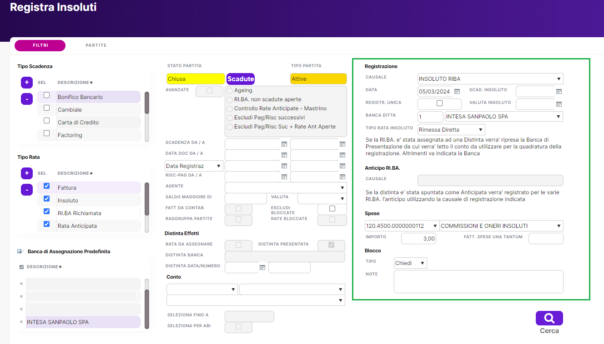Open calendar for first Scadenza Da date
This screenshot has height=344, width=604.
(x=284, y=144)
